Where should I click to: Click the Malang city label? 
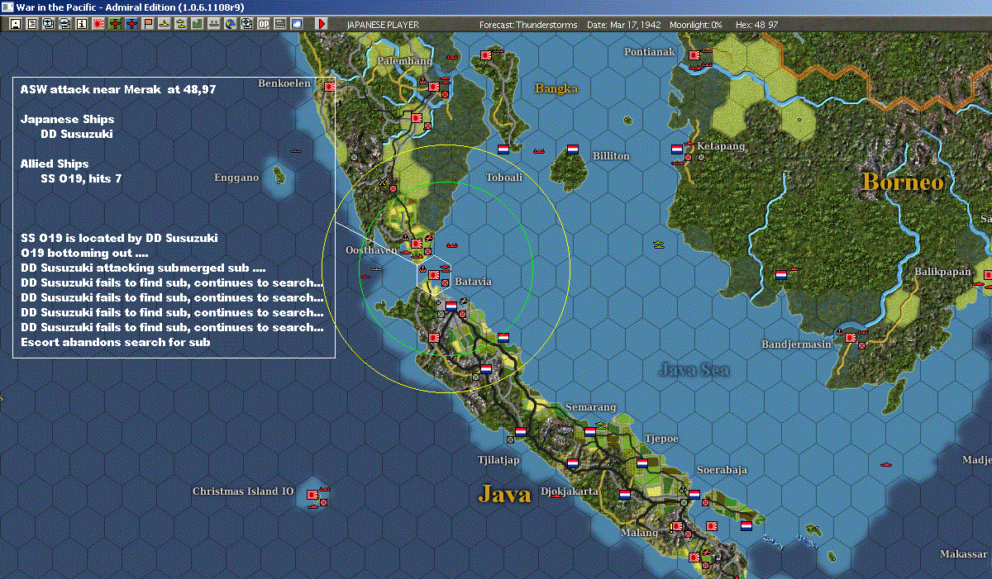pos(640,533)
